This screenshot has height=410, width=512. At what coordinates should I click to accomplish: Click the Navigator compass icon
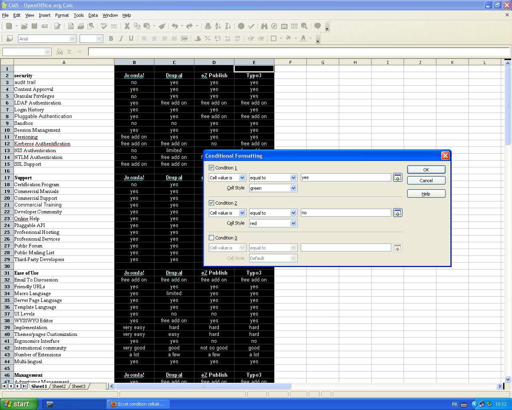(x=274, y=26)
